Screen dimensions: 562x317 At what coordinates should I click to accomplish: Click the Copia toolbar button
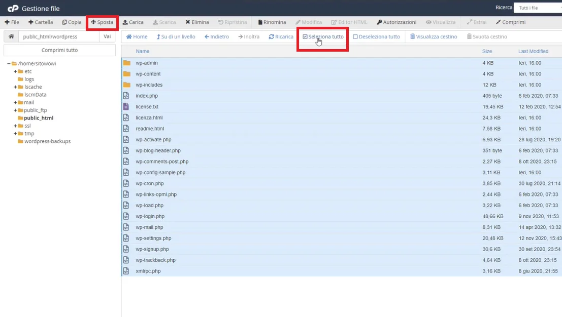tap(72, 22)
